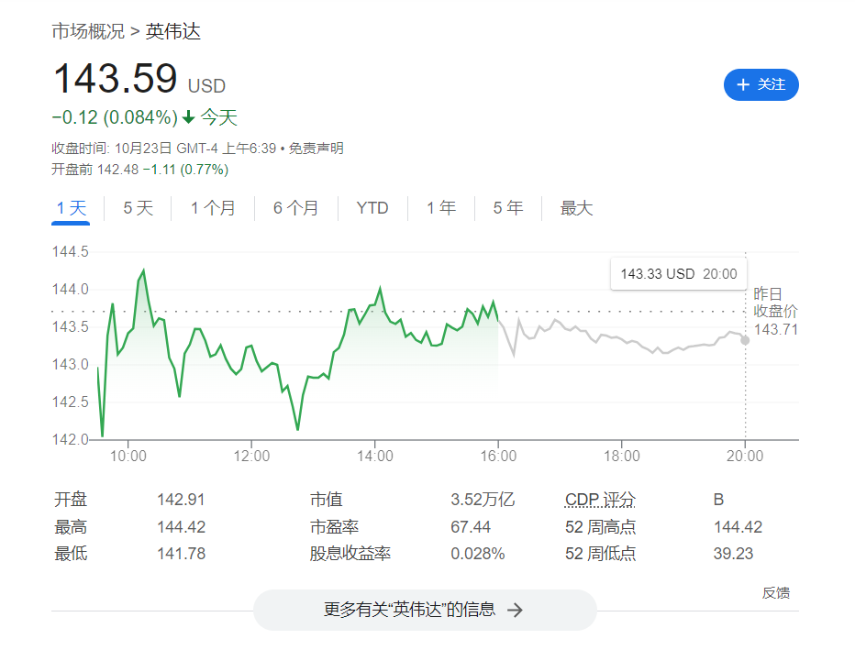
Task: Click the green down arrow next to 今天
Action: (x=189, y=117)
